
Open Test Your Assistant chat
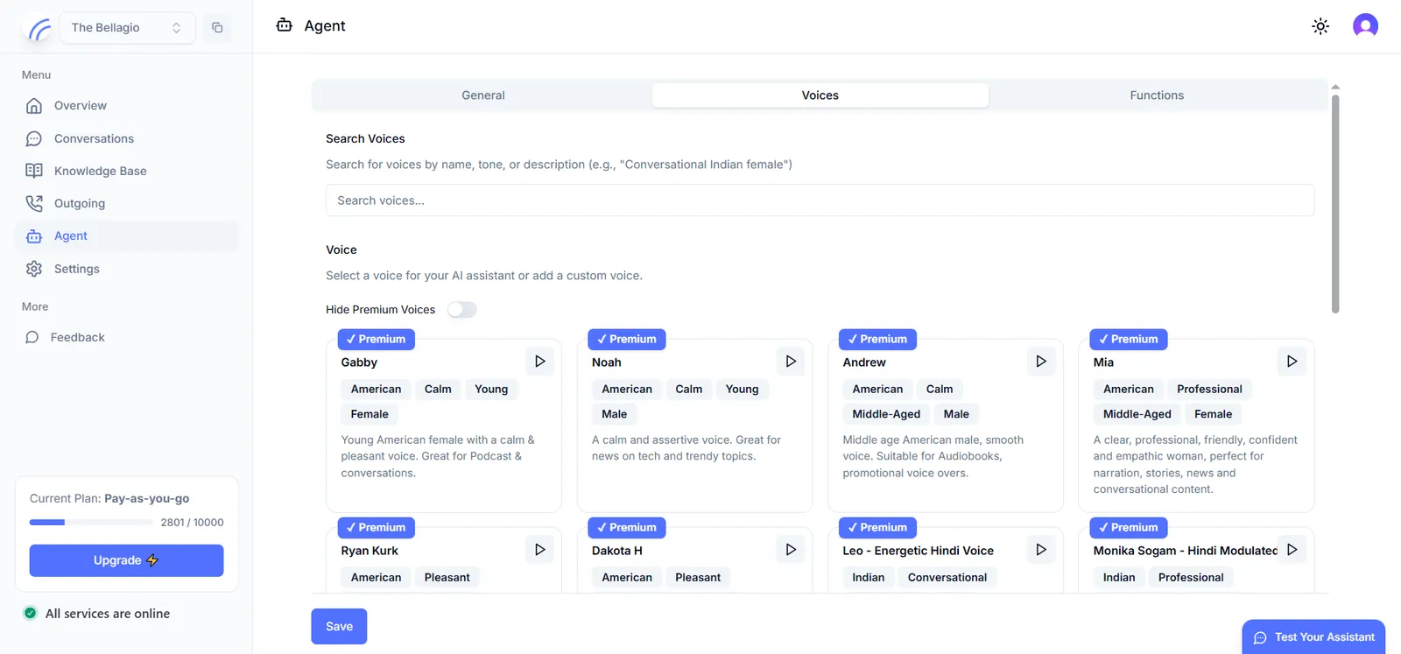1313,637
